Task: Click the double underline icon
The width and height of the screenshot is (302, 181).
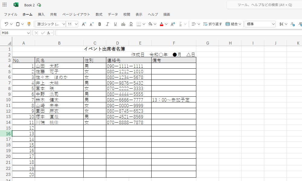Action: click(x=131, y=24)
